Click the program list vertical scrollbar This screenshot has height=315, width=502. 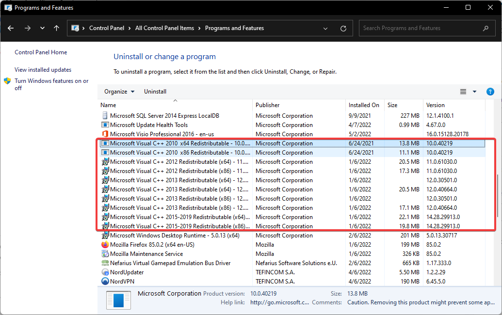pyautogui.click(x=497, y=195)
